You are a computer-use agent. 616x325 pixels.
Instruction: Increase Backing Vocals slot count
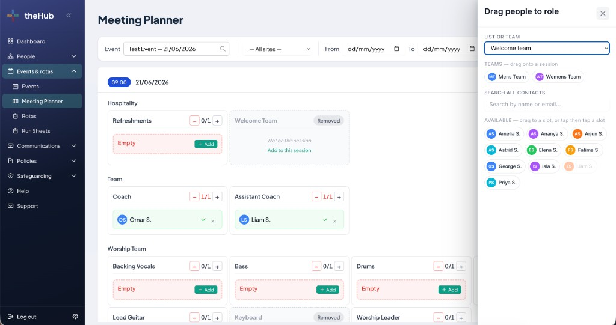coord(217,267)
